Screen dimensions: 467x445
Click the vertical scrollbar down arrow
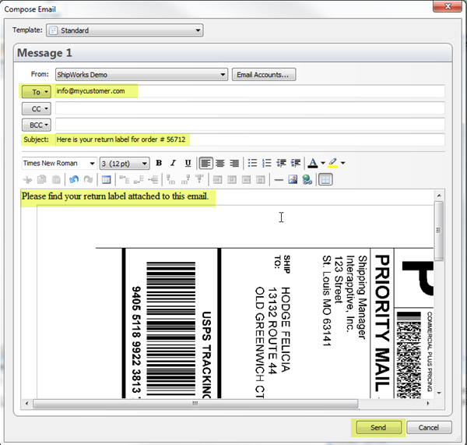pyautogui.click(x=439, y=393)
